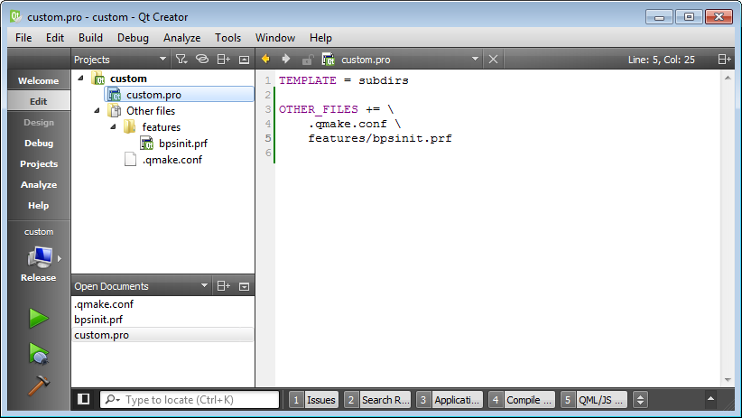Toggle the left sidebar visibility
The height and width of the screenshot is (418, 742).
pos(84,399)
